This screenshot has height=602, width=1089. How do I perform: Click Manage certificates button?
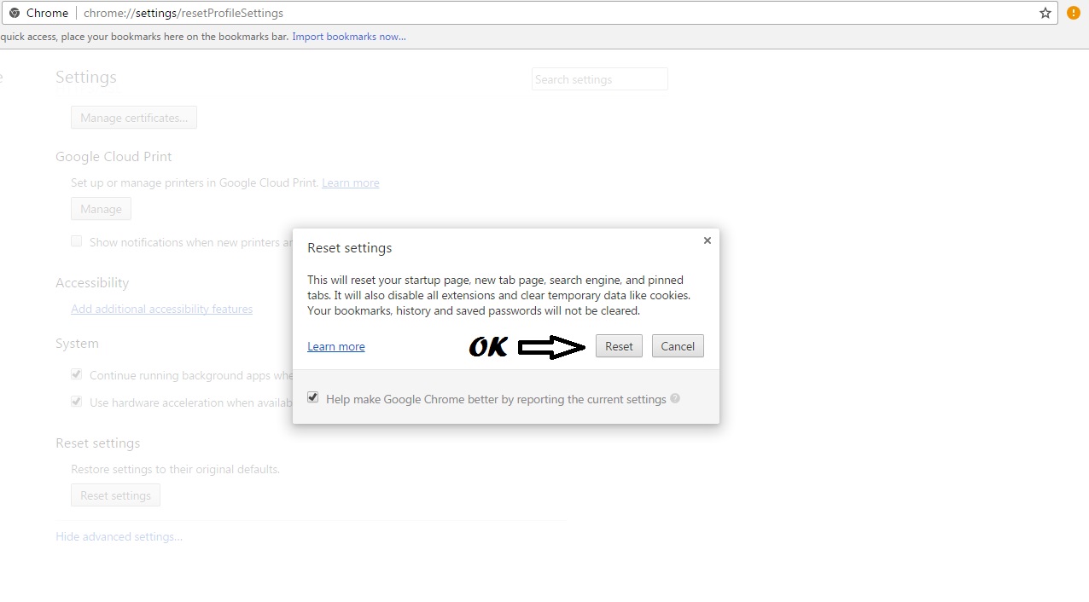point(134,118)
